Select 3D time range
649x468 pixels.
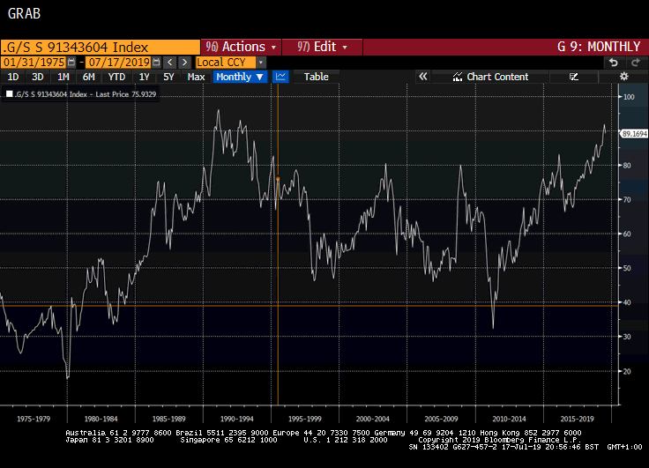[x=38, y=77]
